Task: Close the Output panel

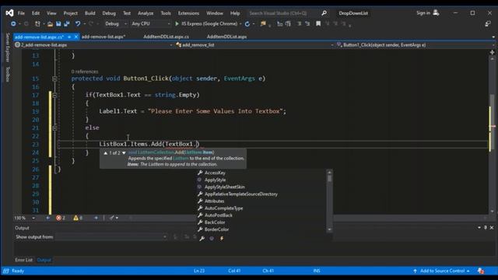Action: point(492,228)
